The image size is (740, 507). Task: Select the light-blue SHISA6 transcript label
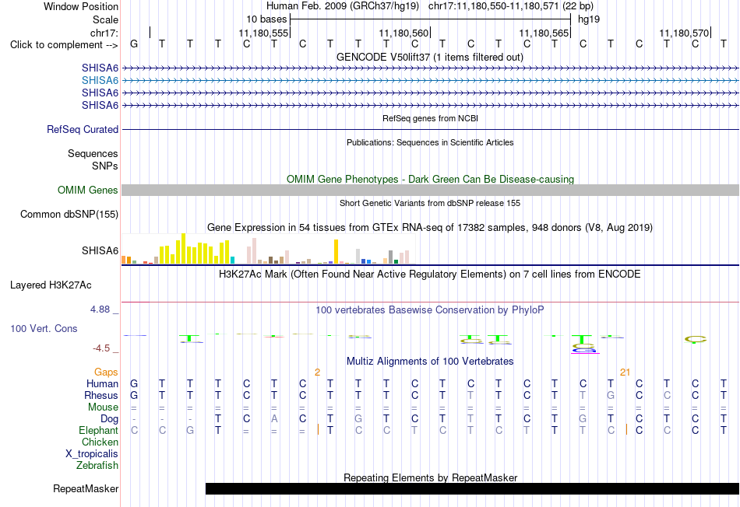click(x=100, y=81)
